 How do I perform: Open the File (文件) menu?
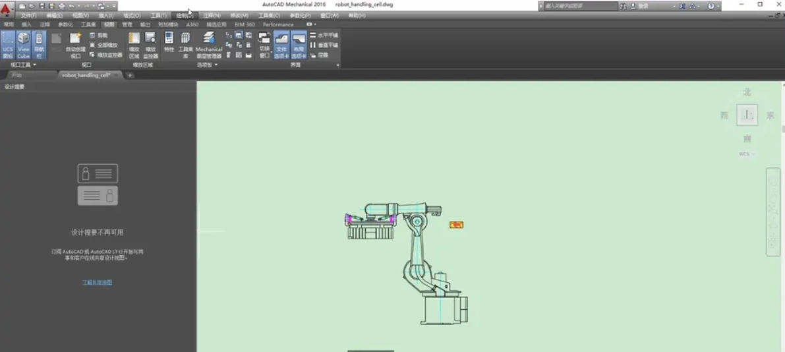click(x=28, y=15)
